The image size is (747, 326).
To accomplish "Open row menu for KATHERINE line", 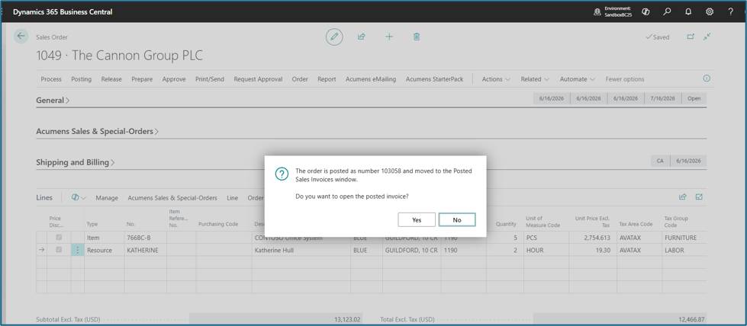I will click(78, 250).
